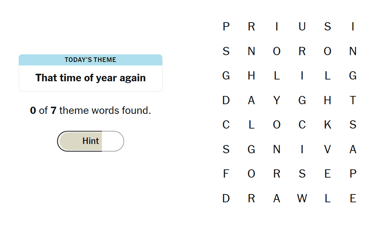
Task: Select the letter Y in the grid
Action: (276, 100)
